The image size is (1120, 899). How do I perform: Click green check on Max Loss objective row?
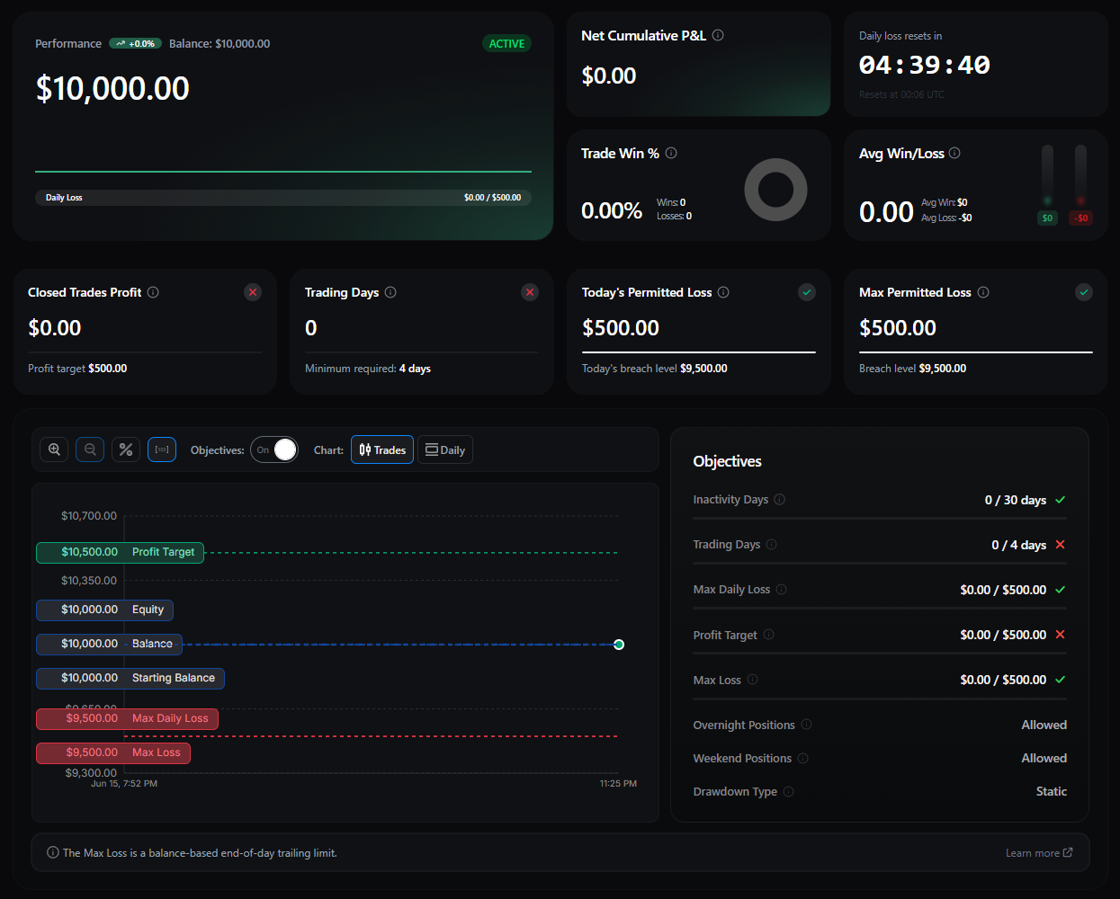click(x=1060, y=680)
